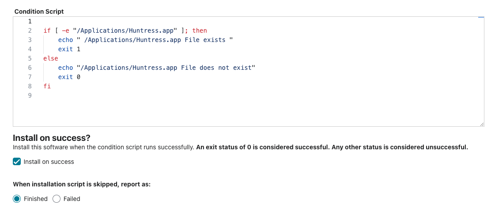Viewport: 495px width, 212px height.
Task: Place cursor on the 'exit 1' statement
Action: [x=69, y=49]
